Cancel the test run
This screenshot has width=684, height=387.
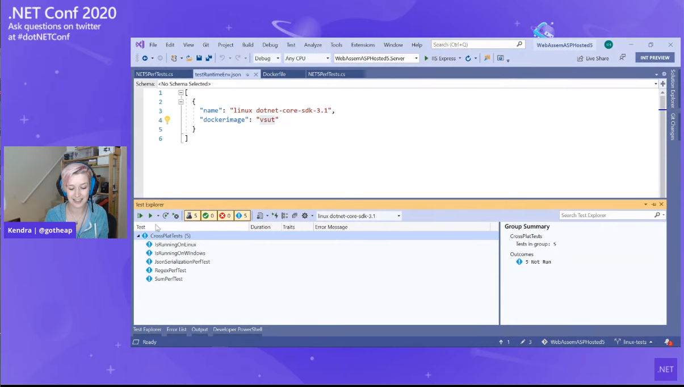[175, 216]
